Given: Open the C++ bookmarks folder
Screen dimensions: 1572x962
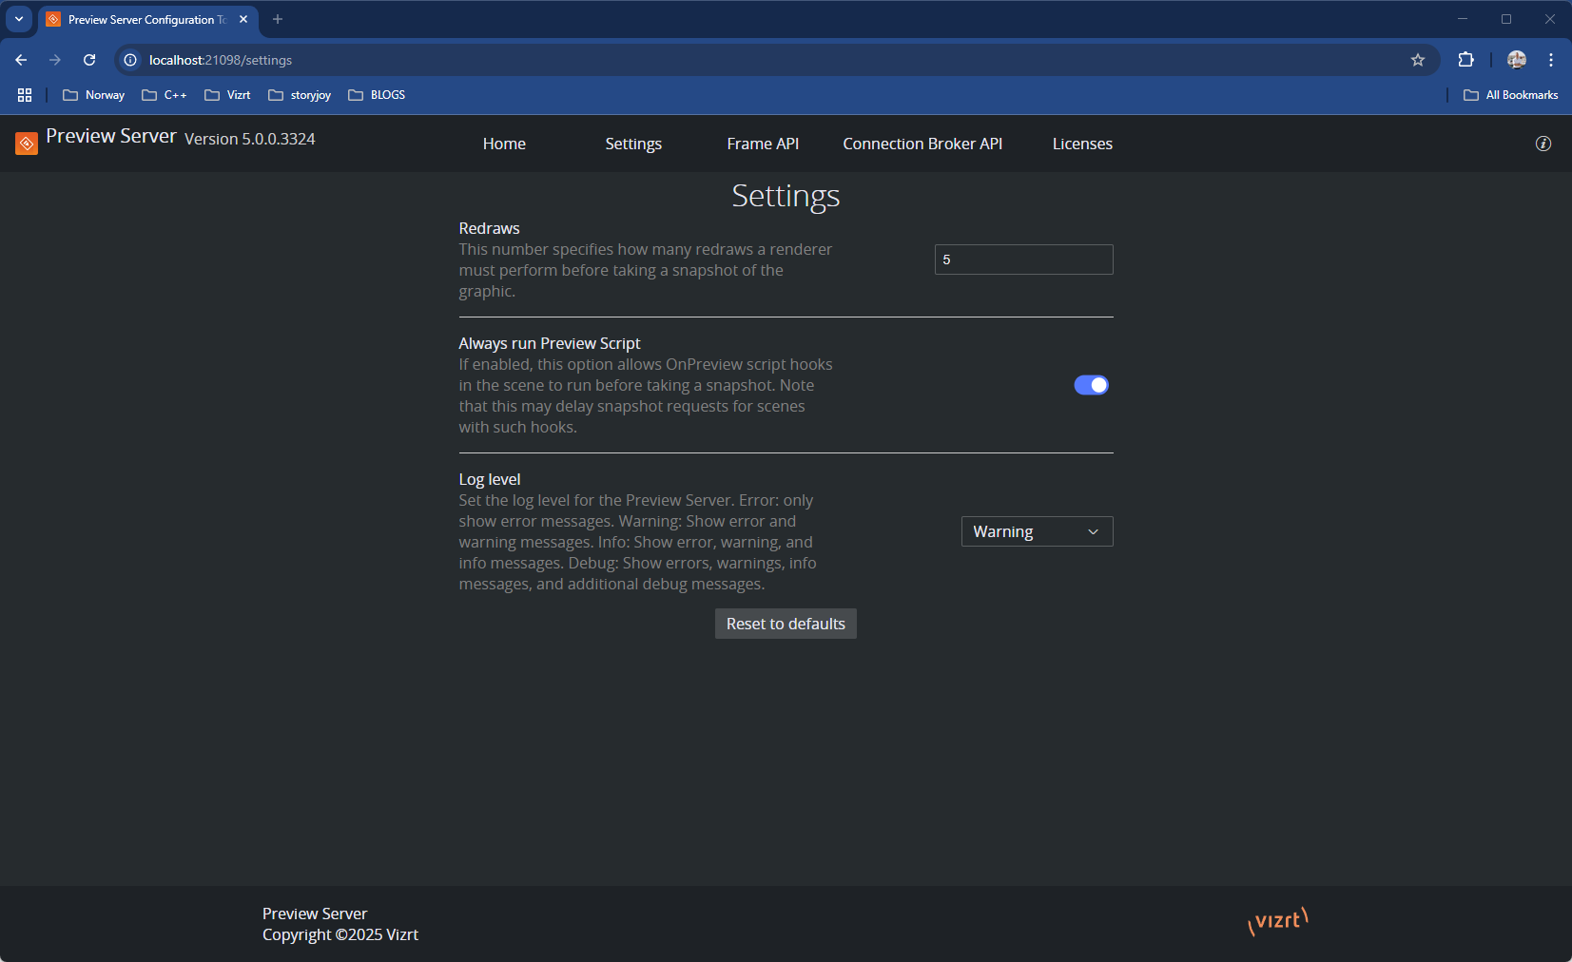Looking at the screenshot, I should click(164, 95).
